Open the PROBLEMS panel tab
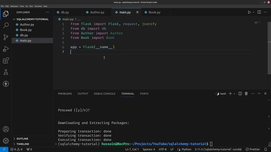 65,94
